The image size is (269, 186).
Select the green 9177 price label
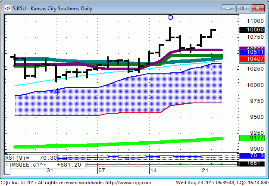tap(252, 138)
